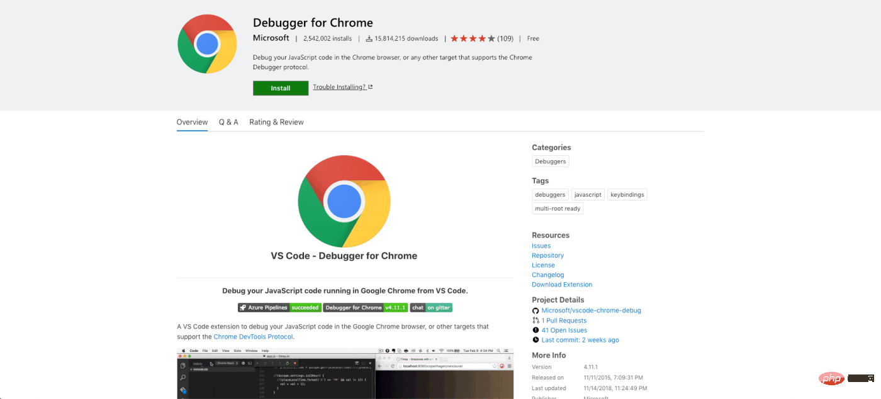Click the issue icon beside 41 Open Issues
881x399 pixels.
[x=536, y=330]
